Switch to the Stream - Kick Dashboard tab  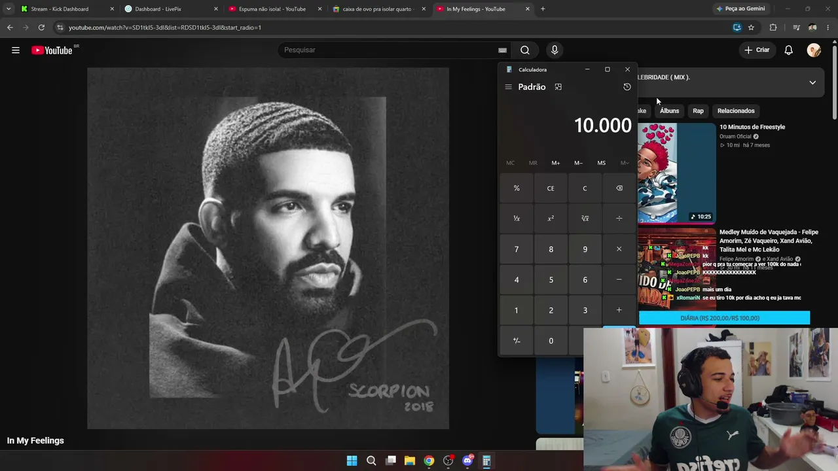pos(67,9)
